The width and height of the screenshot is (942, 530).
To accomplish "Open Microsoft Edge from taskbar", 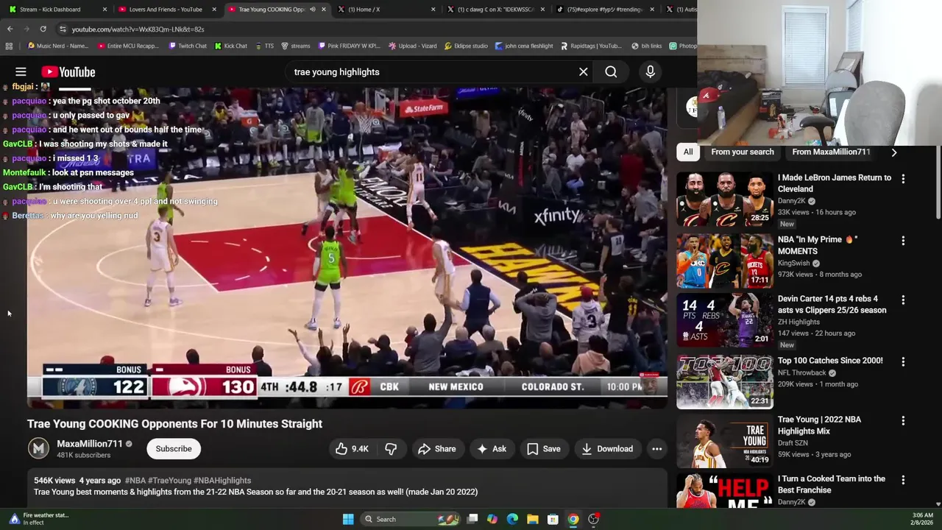I will [x=512, y=519].
